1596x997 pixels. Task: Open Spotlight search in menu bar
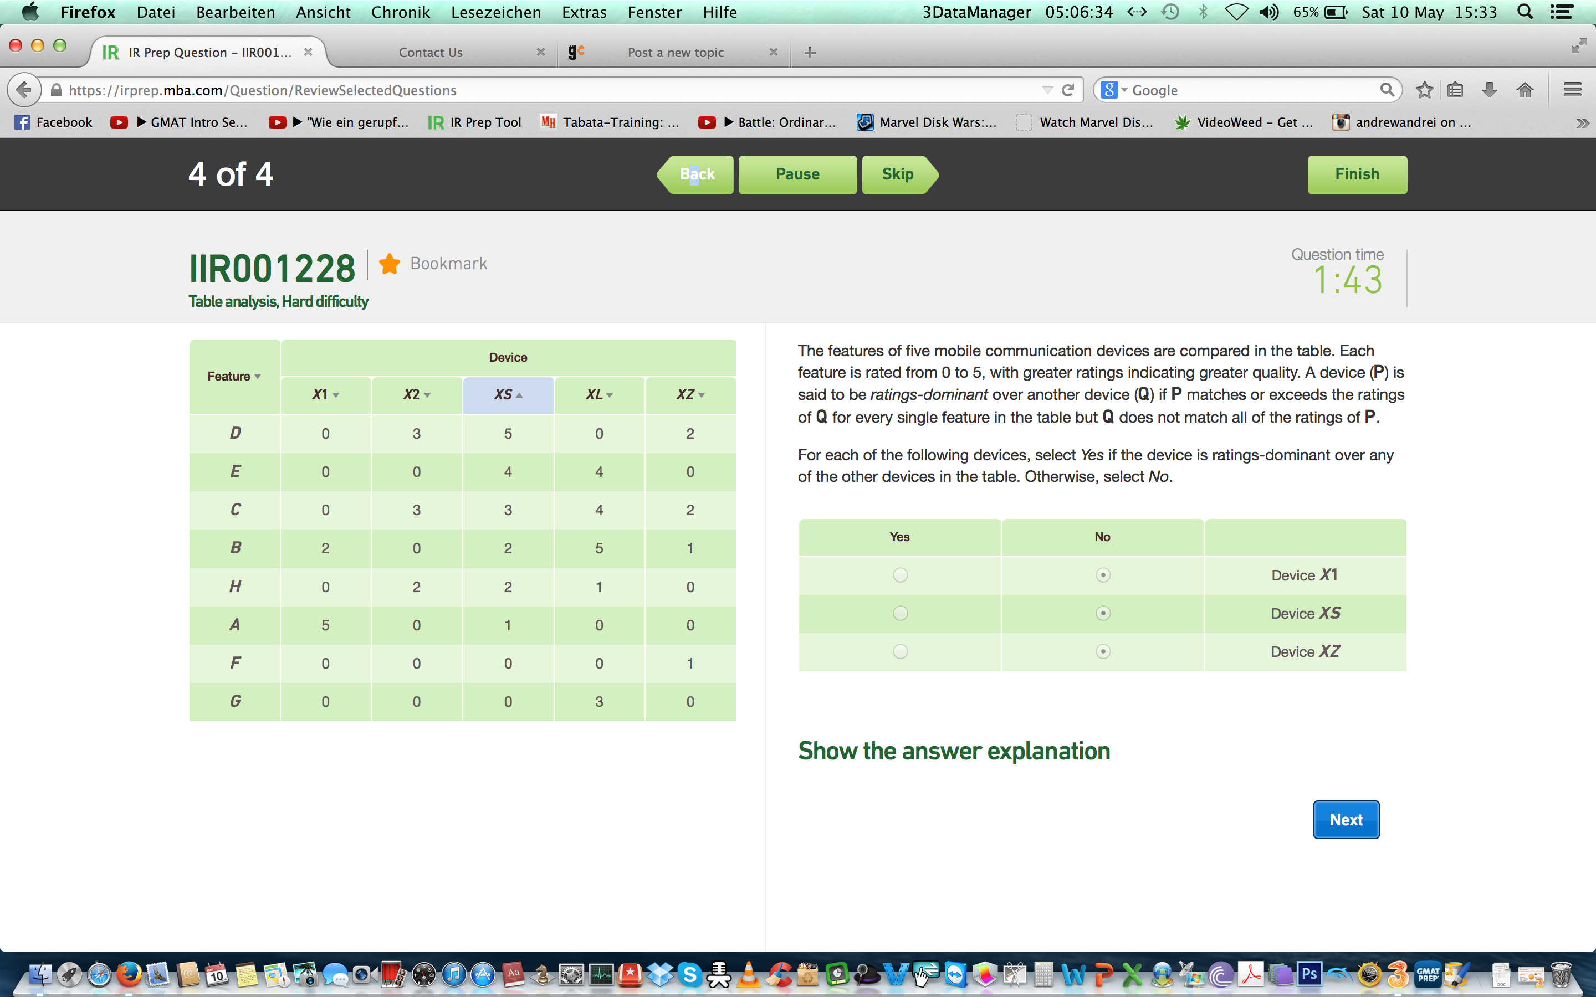click(1525, 12)
